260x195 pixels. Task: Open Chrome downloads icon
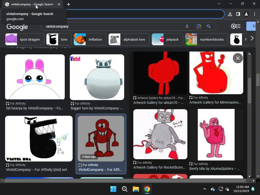point(230,14)
